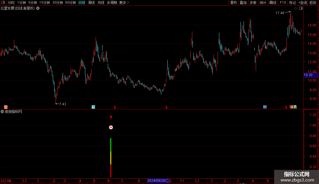This screenshot has width=319, height=184.
Task: Select the 5分钟 period
Action: [x=32, y=3]
